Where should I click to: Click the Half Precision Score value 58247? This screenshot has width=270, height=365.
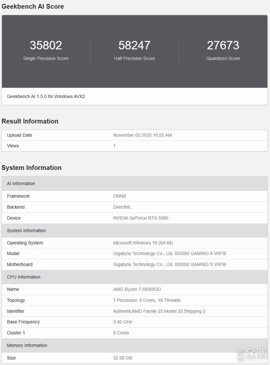point(134,45)
